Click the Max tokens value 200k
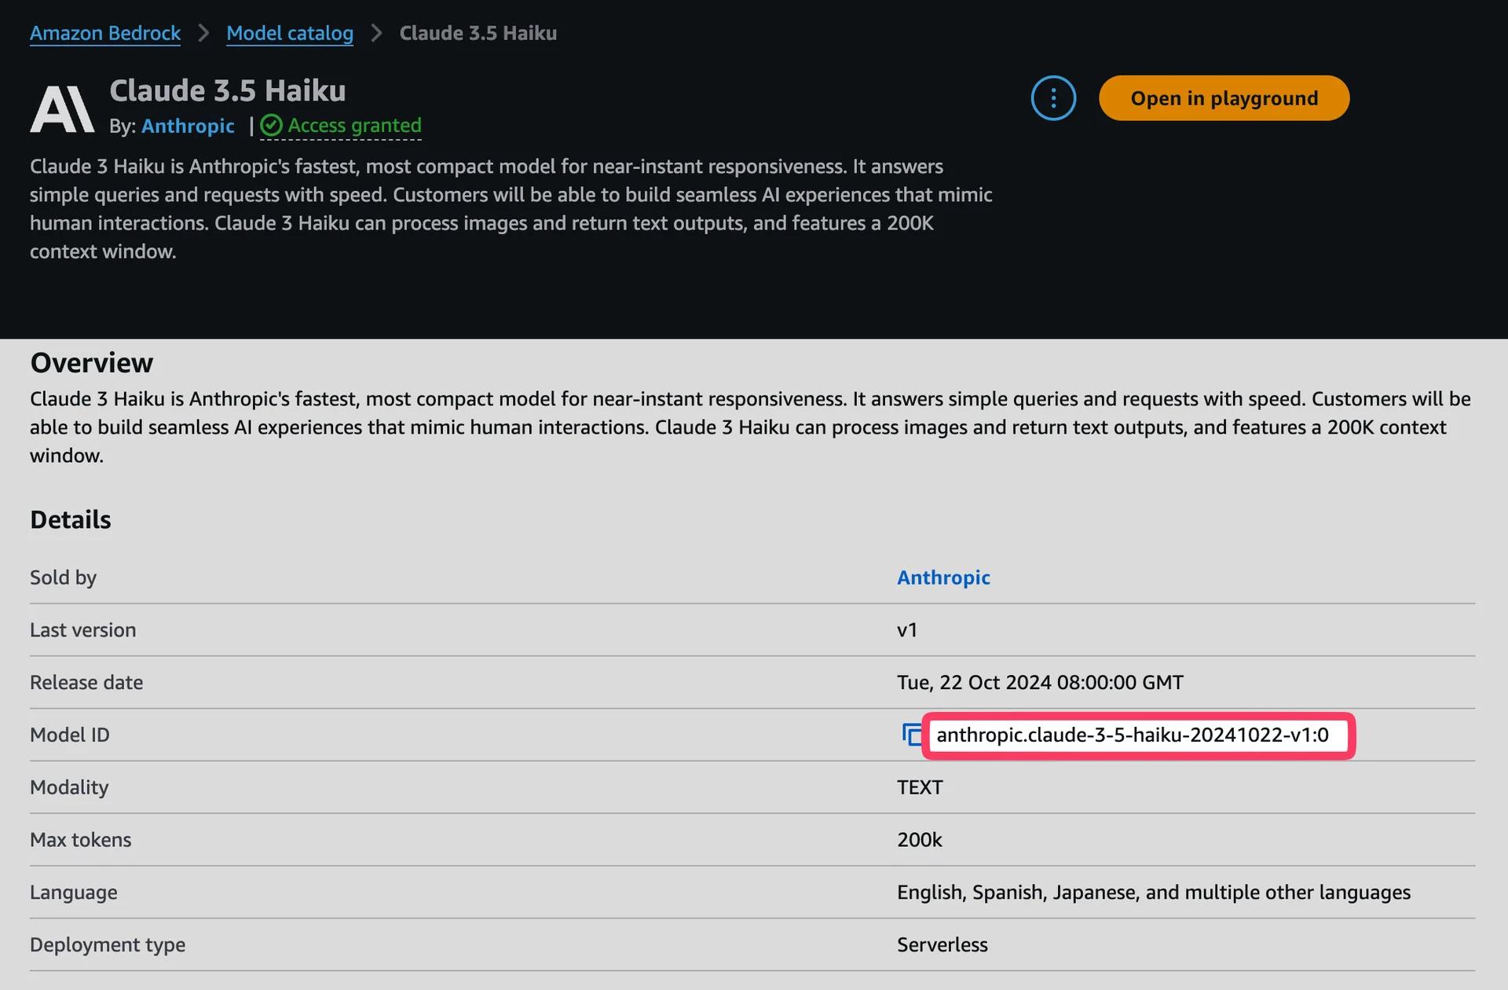The height and width of the screenshot is (990, 1508). pyautogui.click(x=920, y=840)
